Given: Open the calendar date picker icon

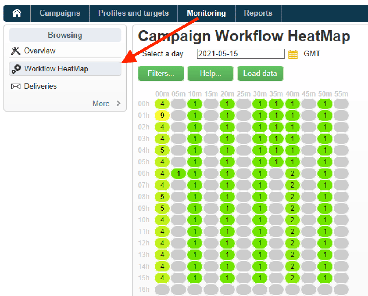Looking at the screenshot, I should coord(293,54).
